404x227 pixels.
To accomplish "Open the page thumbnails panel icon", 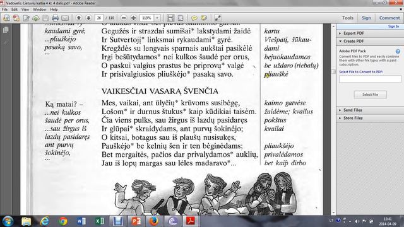I will (6, 30).
